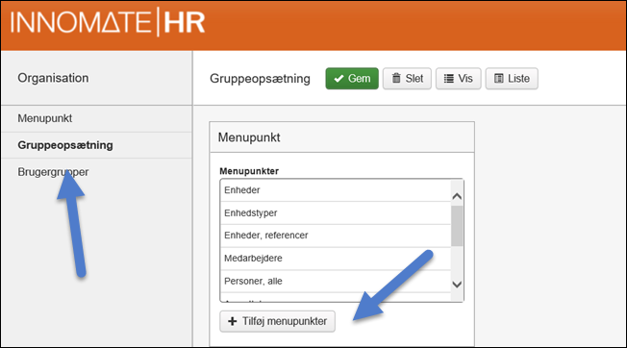Save the group setup with Gem

point(352,78)
